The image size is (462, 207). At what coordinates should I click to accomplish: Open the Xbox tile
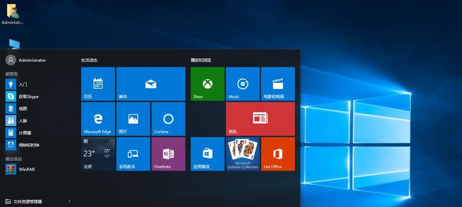[207, 84]
